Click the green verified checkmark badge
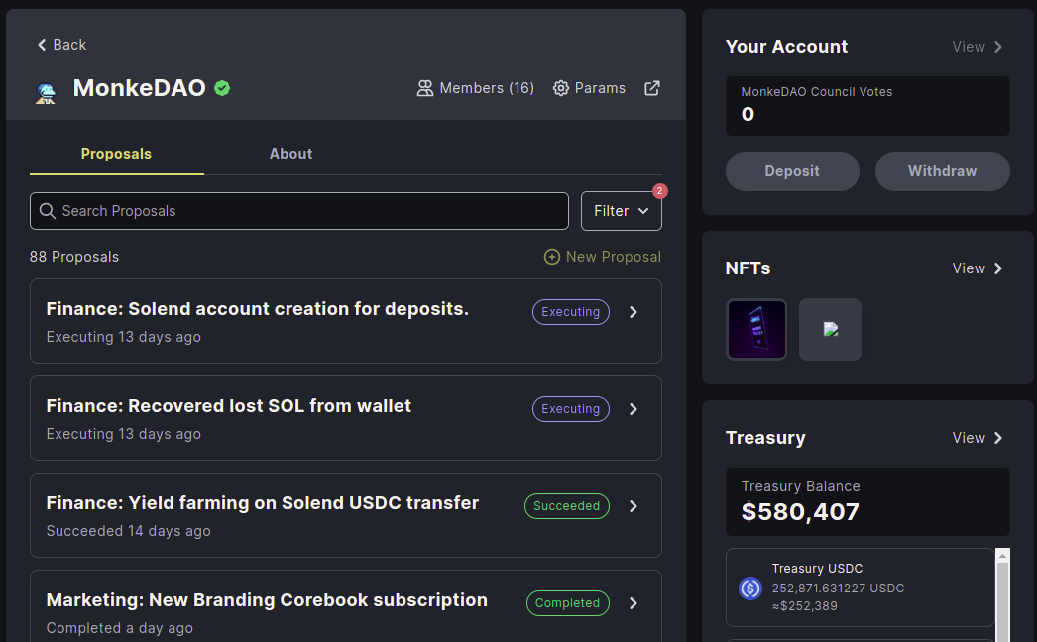1037x642 pixels. click(x=222, y=88)
